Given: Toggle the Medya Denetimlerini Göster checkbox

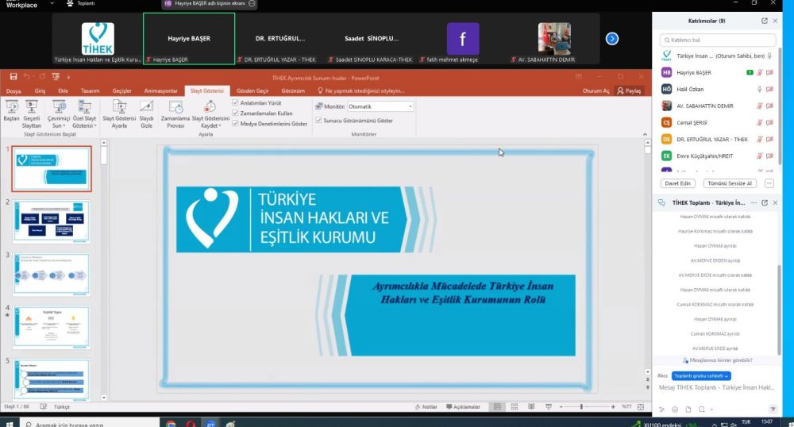Looking at the screenshot, I should tap(235, 124).
